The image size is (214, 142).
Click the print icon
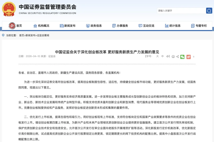173,57
